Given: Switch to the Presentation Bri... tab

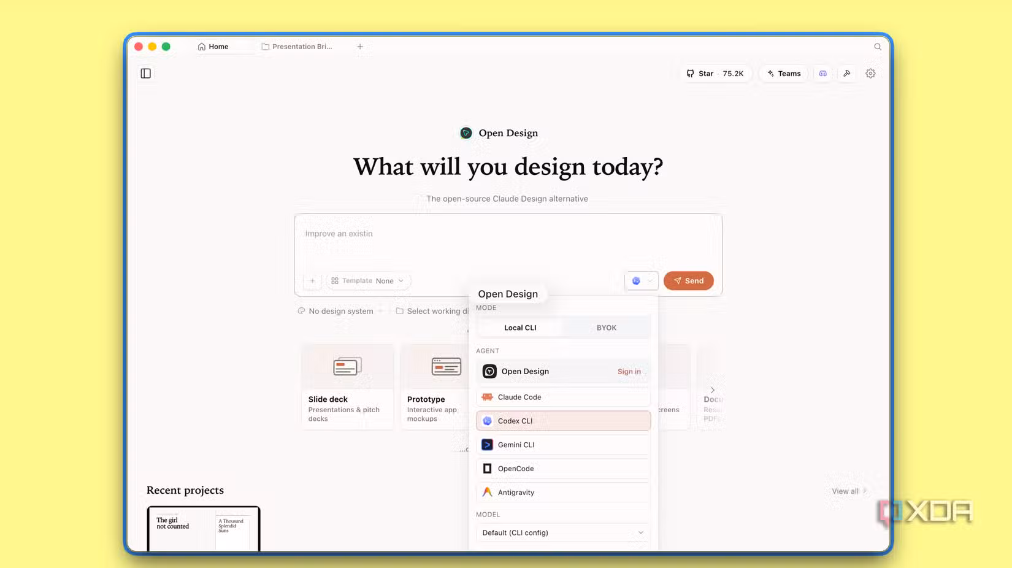Looking at the screenshot, I should [297, 47].
